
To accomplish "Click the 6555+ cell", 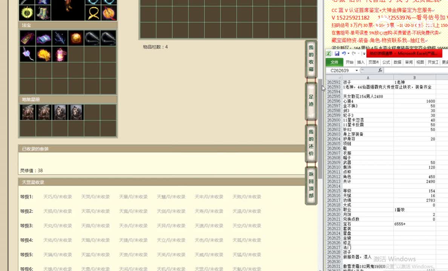I will coord(414,224).
